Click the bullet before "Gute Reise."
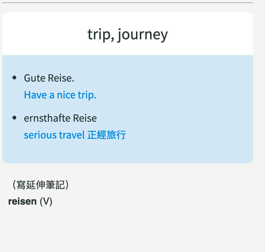Image resolution: width=265 pixels, height=252 pixels. [x=14, y=78]
